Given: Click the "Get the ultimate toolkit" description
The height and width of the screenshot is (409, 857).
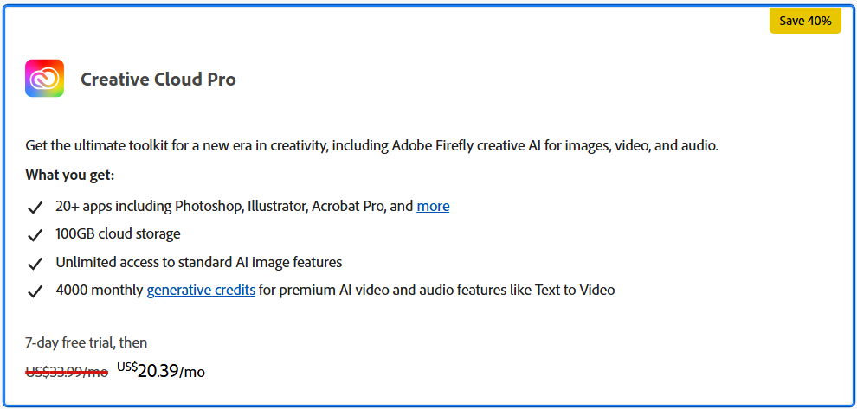Looking at the screenshot, I should (371, 146).
